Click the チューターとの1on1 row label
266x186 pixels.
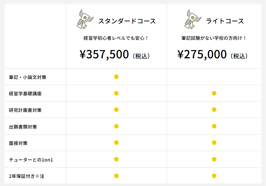click(31, 160)
